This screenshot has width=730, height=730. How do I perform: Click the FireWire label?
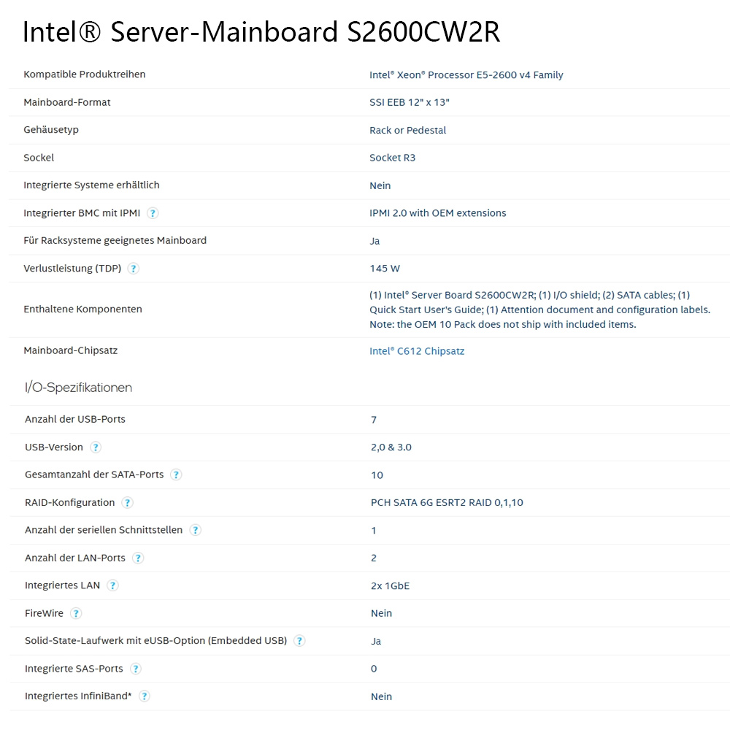pos(44,614)
